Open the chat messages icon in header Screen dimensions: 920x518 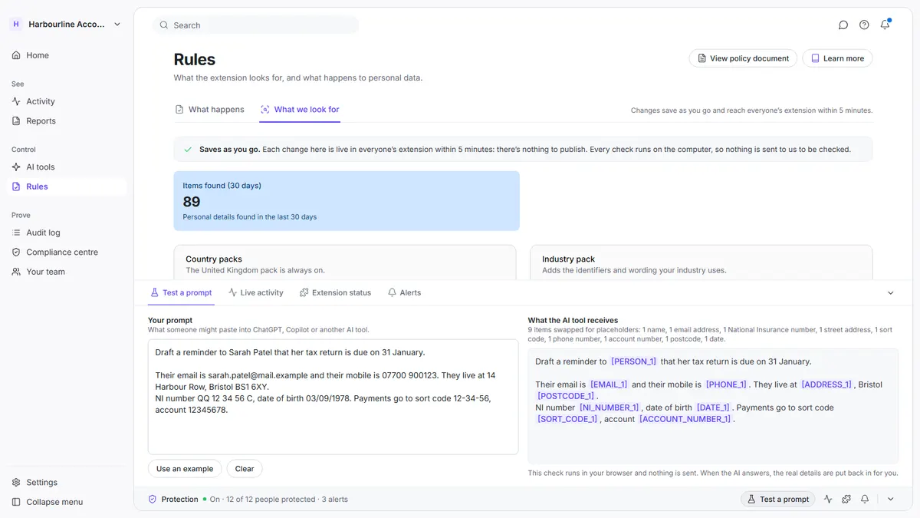843,25
